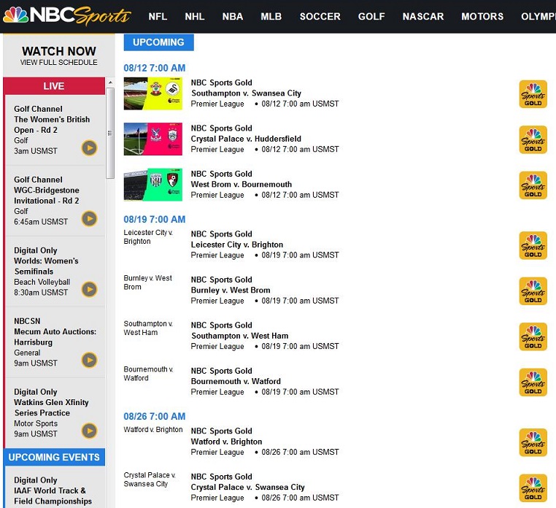Image resolution: width=556 pixels, height=508 pixels.
Task: Click the LIVE section header
Action: click(54, 86)
